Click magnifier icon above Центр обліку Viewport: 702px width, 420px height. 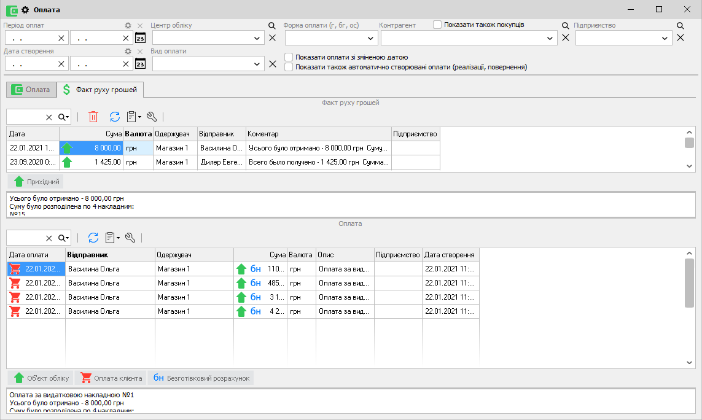tap(271, 26)
